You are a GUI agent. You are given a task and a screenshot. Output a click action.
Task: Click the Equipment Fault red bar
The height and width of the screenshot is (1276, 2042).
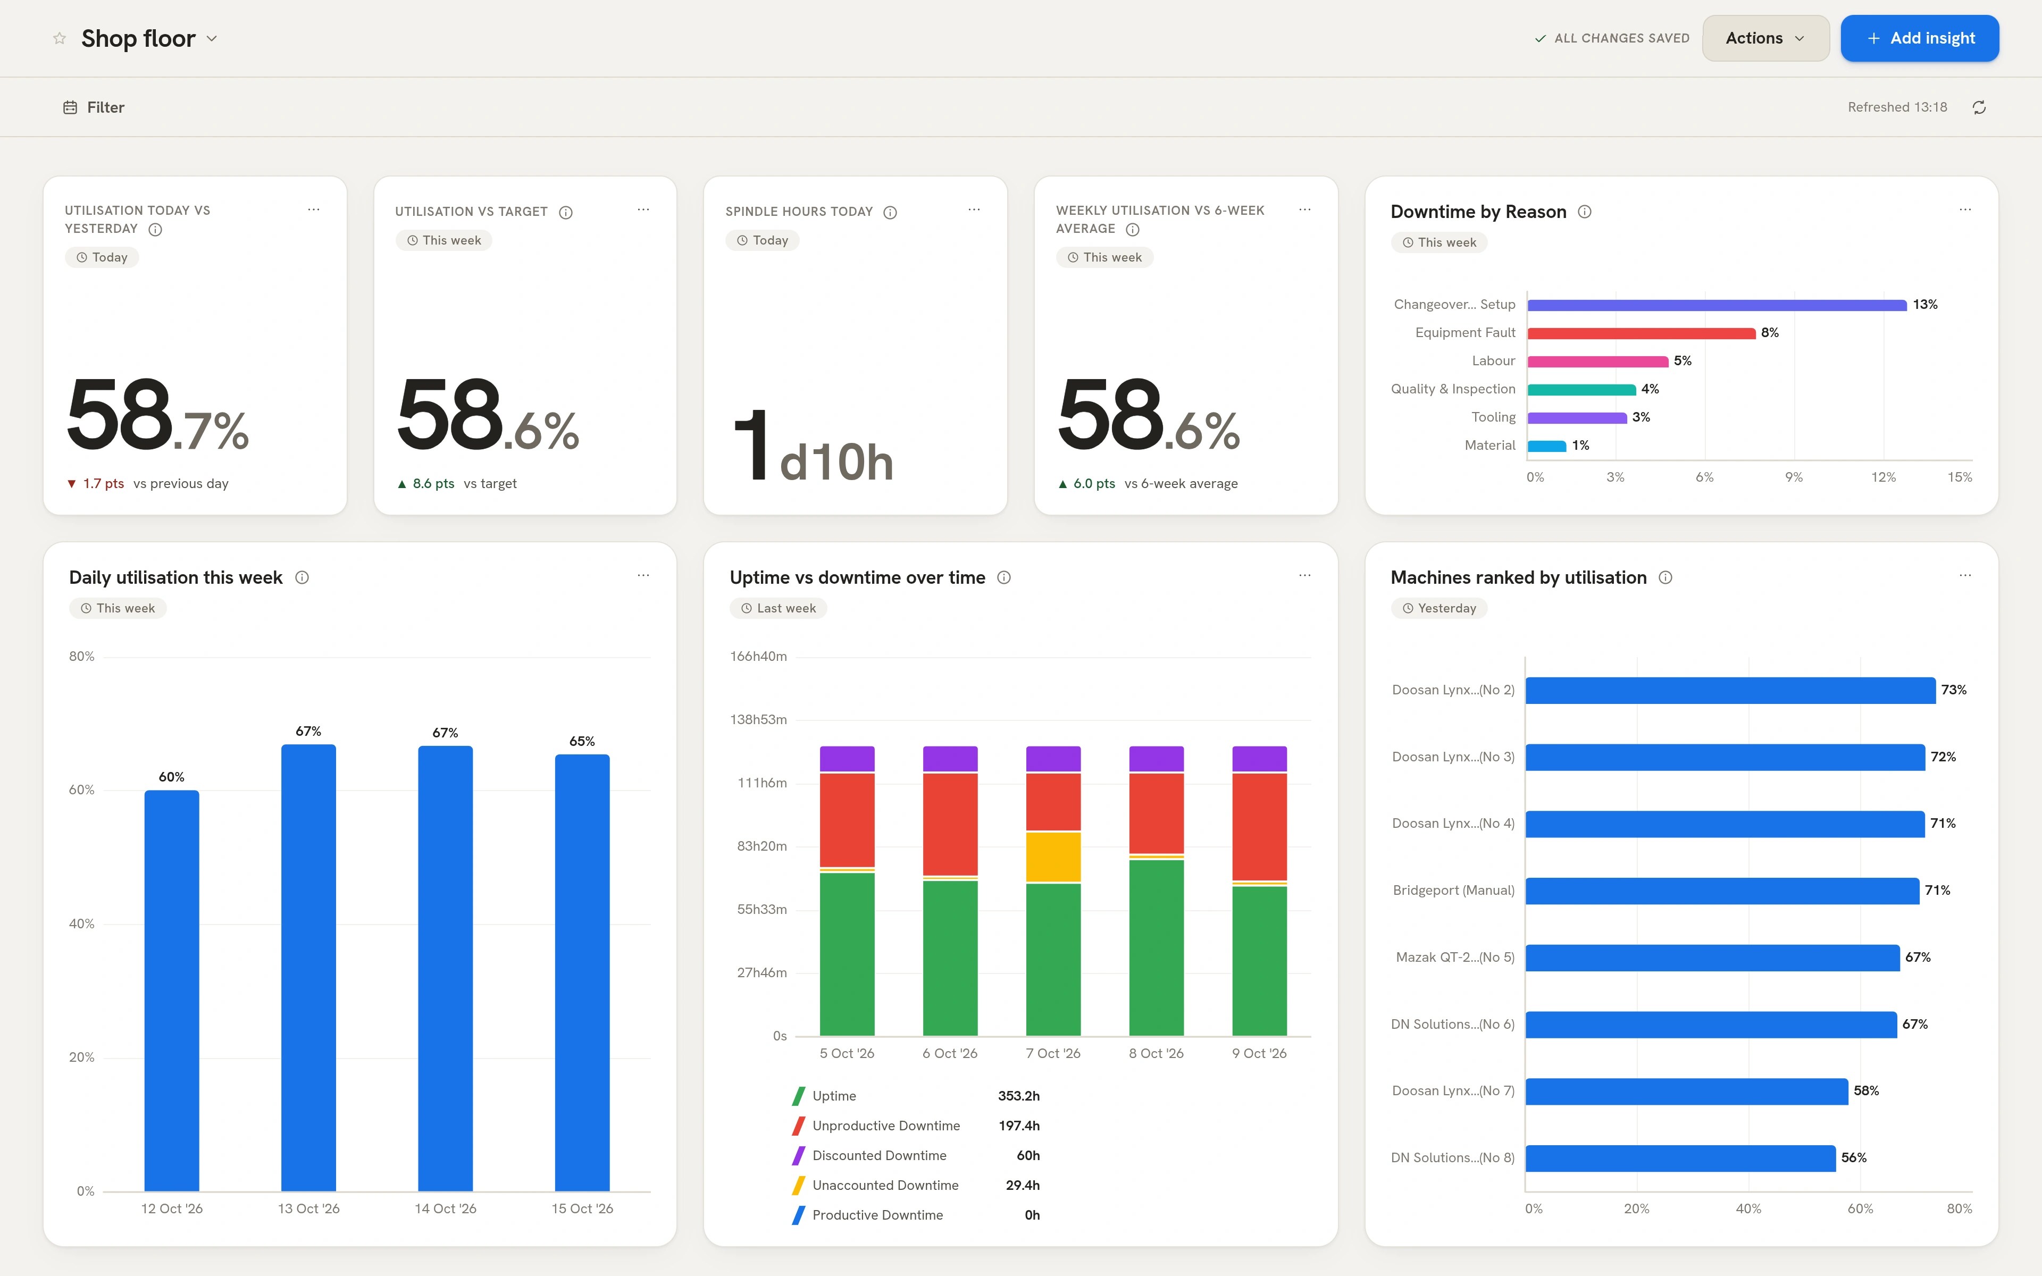click(x=1641, y=333)
